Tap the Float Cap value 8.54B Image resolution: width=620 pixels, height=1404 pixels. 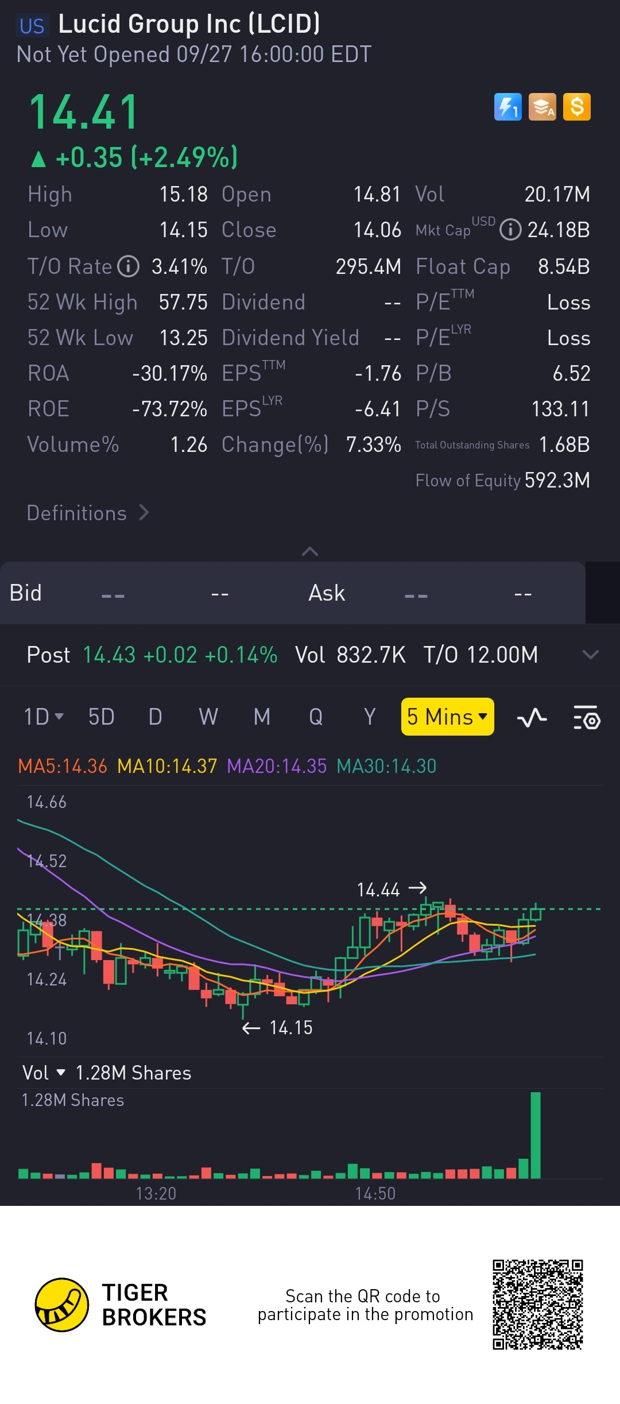tap(564, 266)
